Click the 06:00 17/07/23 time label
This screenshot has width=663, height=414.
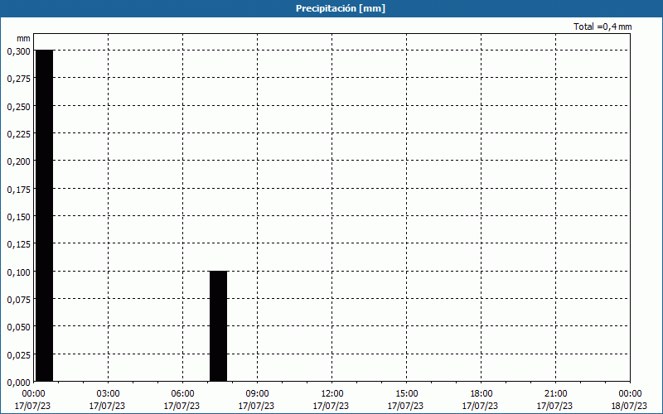[x=181, y=400]
